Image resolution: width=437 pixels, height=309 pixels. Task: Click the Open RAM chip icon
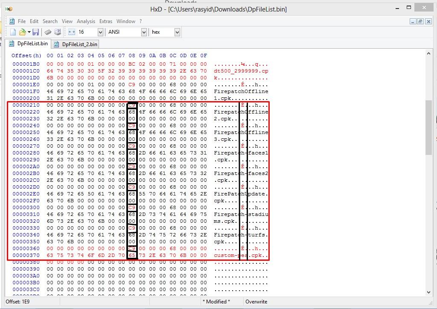coord(48,32)
